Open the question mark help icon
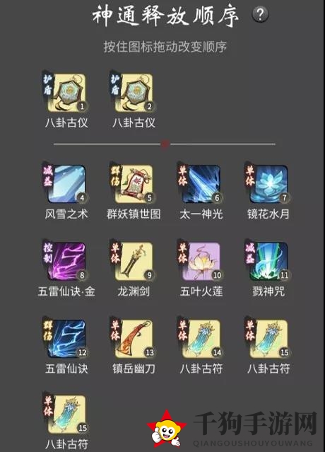 (260, 14)
